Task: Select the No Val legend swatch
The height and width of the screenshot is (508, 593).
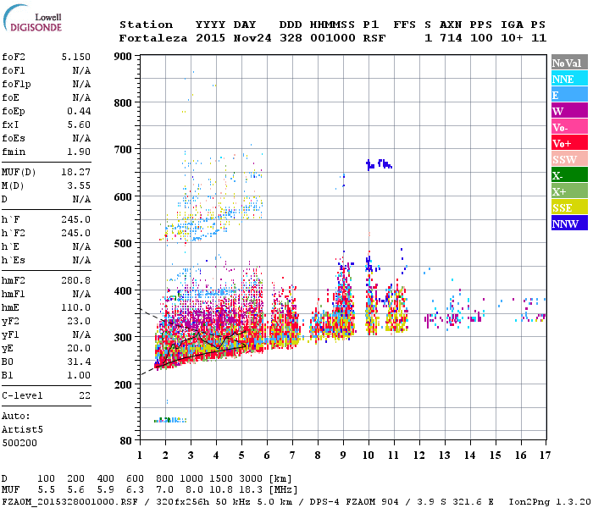Action: (569, 62)
